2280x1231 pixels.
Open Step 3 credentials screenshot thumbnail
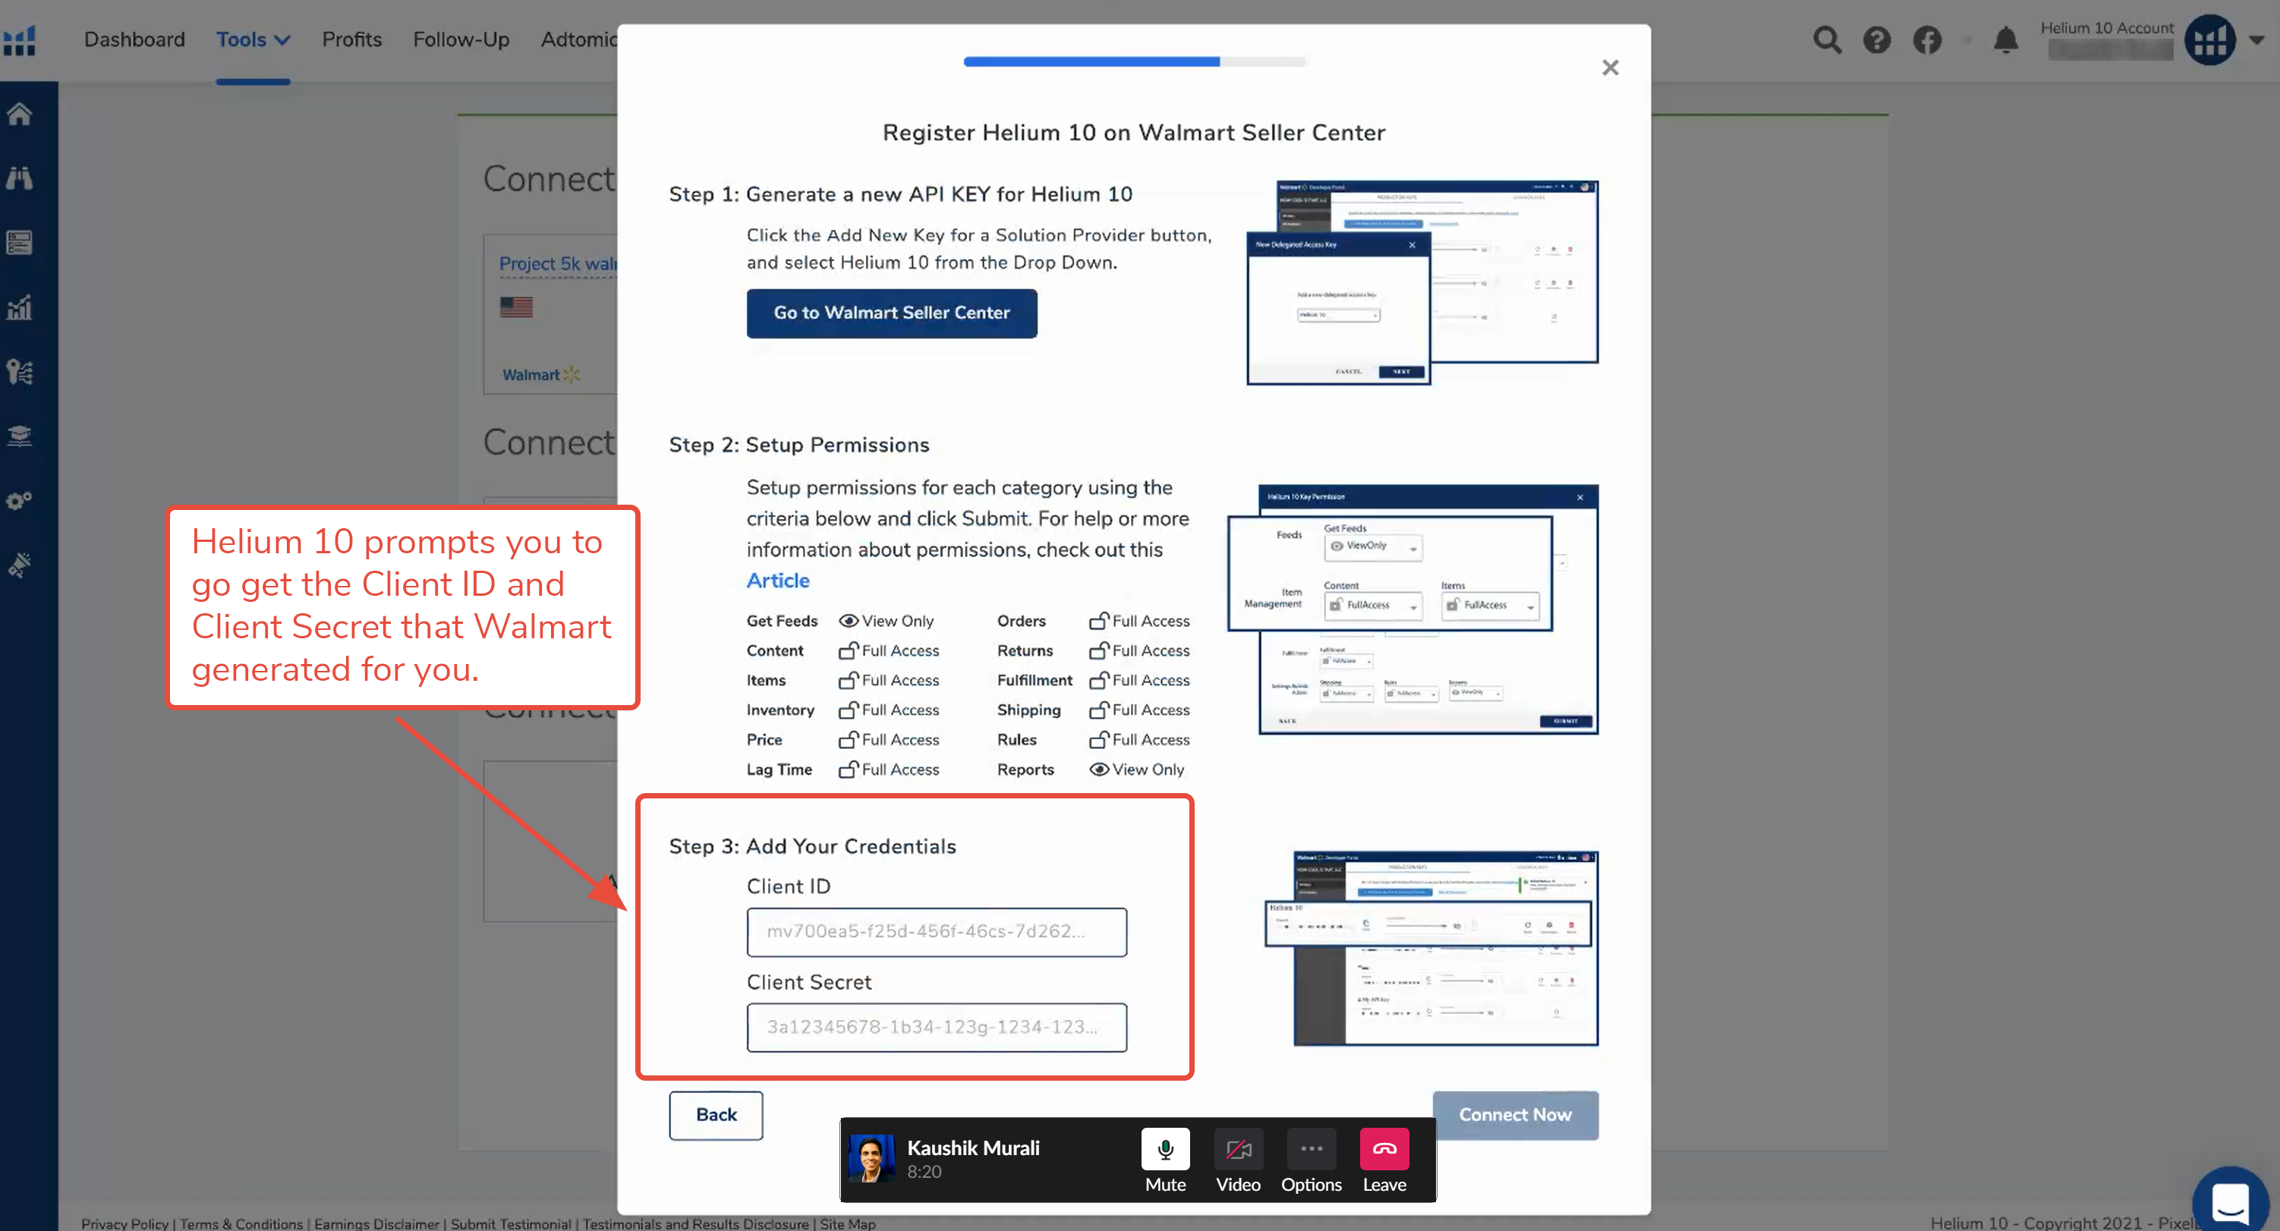tap(1432, 948)
